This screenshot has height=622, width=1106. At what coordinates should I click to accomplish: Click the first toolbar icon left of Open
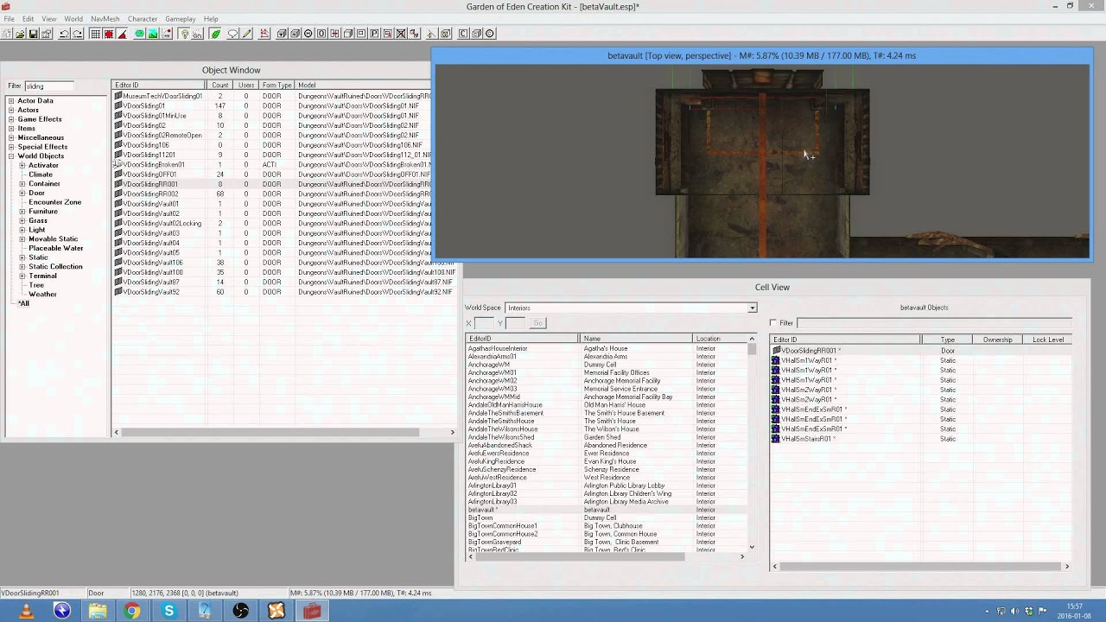(7, 34)
